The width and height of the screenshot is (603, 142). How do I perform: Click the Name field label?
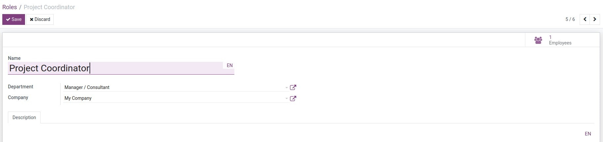click(14, 58)
